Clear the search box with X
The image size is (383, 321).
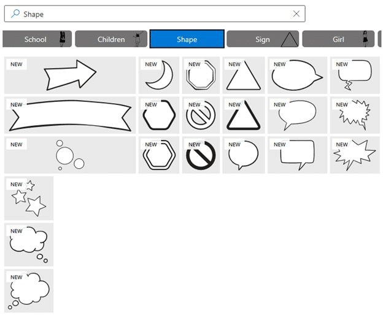[x=296, y=14]
